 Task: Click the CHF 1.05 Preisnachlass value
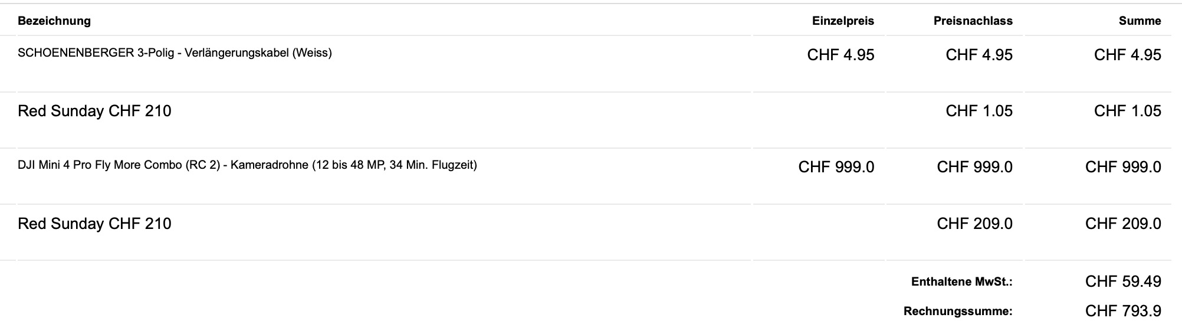coord(979,111)
